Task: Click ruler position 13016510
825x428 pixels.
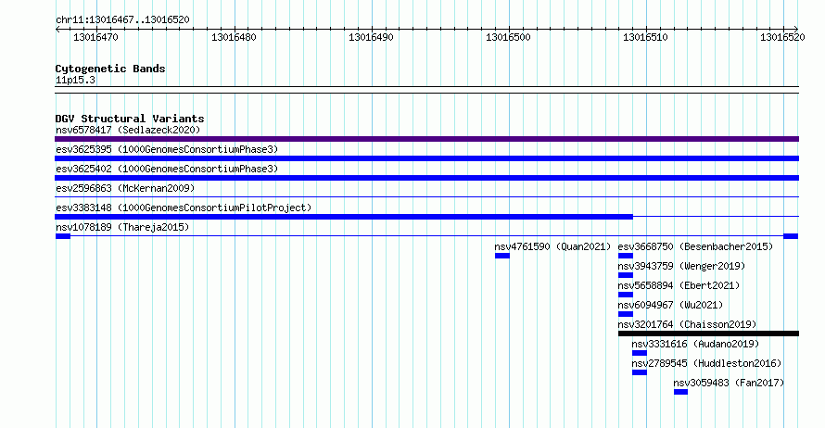Action: tap(645, 37)
